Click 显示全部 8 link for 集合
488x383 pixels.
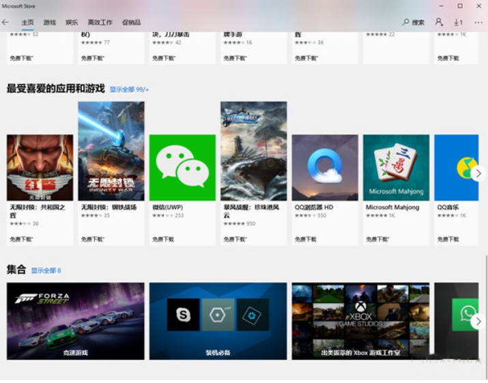[46, 271]
